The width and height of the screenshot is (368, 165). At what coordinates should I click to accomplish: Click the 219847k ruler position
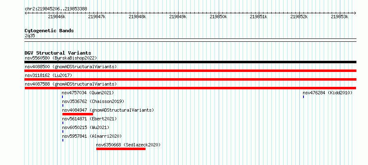(x=97, y=17)
